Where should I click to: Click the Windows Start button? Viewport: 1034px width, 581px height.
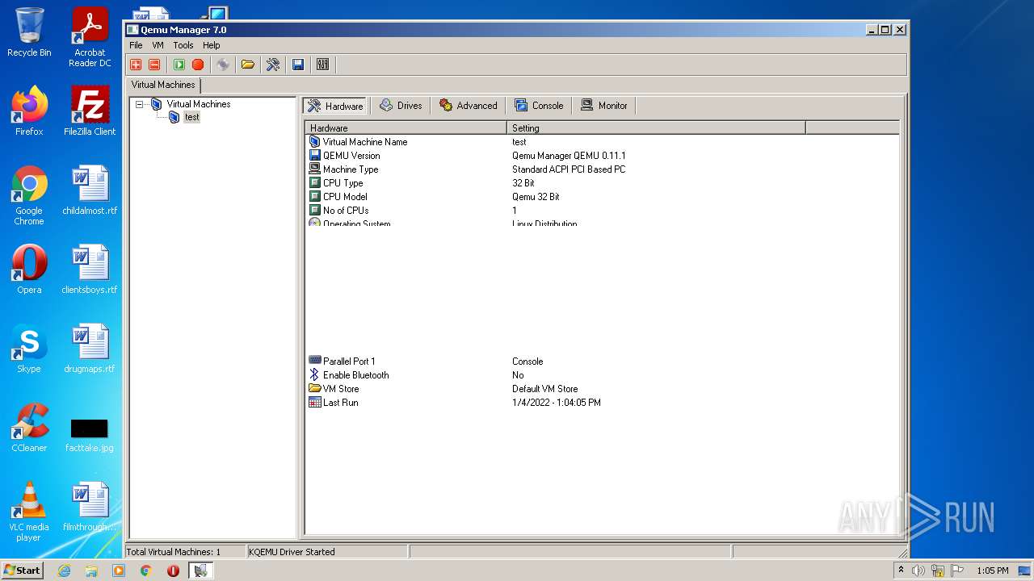tap(23, 570)
